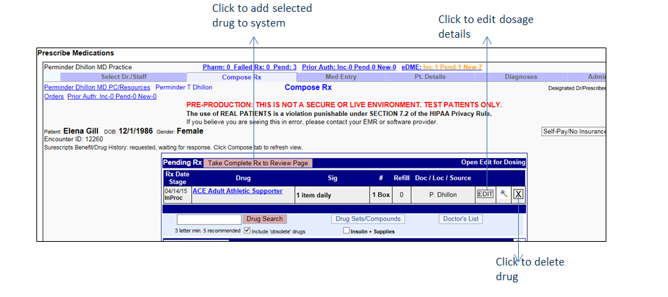Switch to the Med Entry tab

coord(341,77)
